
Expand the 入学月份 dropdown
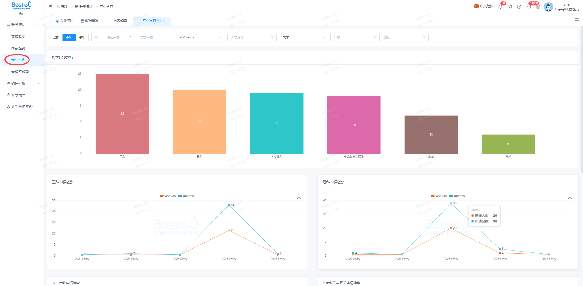click(252, 37)
